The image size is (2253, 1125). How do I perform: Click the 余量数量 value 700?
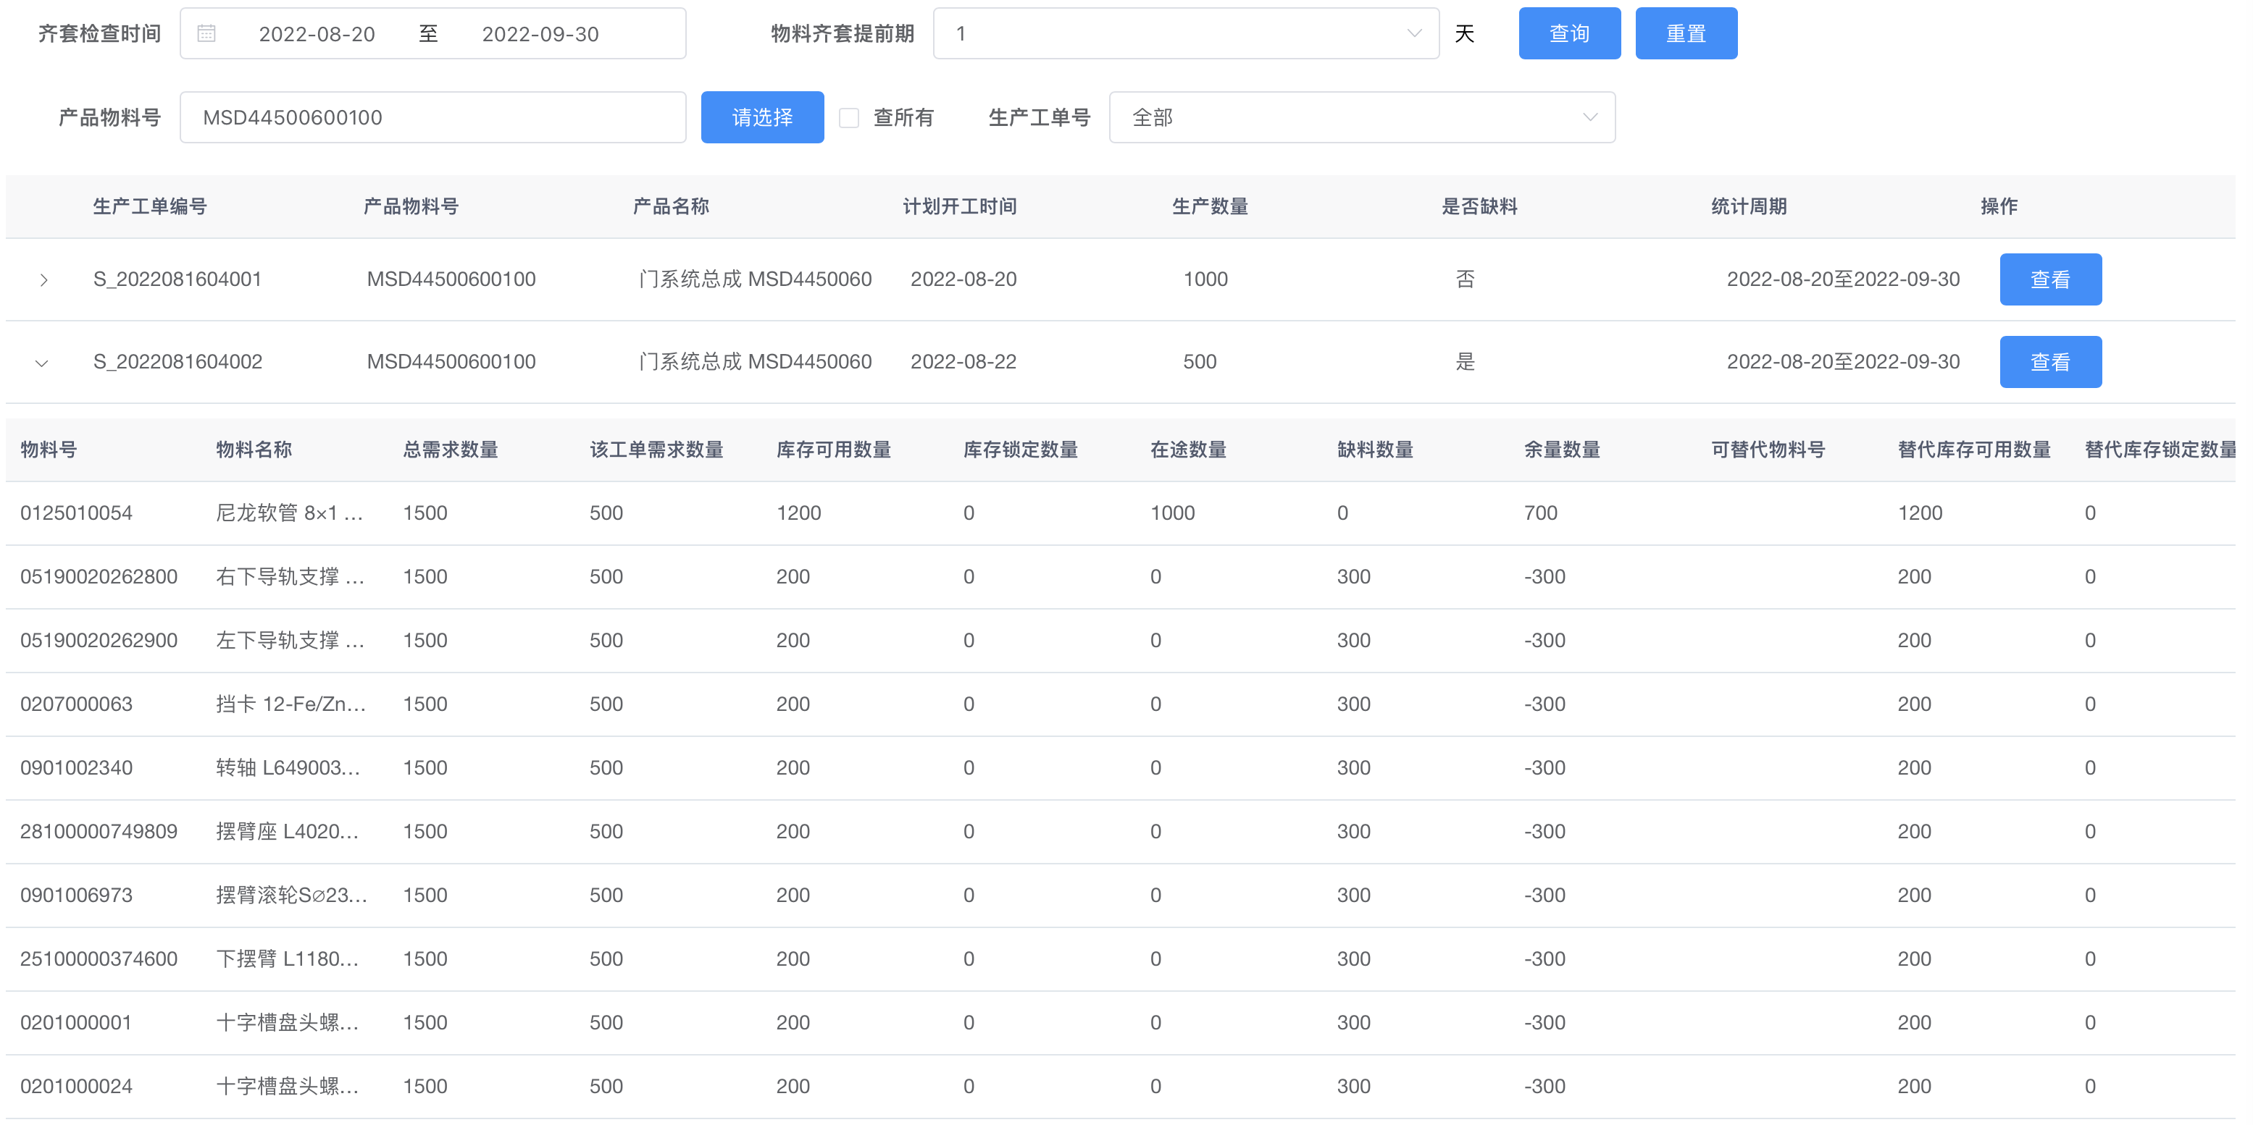[x=1540, y=513]
